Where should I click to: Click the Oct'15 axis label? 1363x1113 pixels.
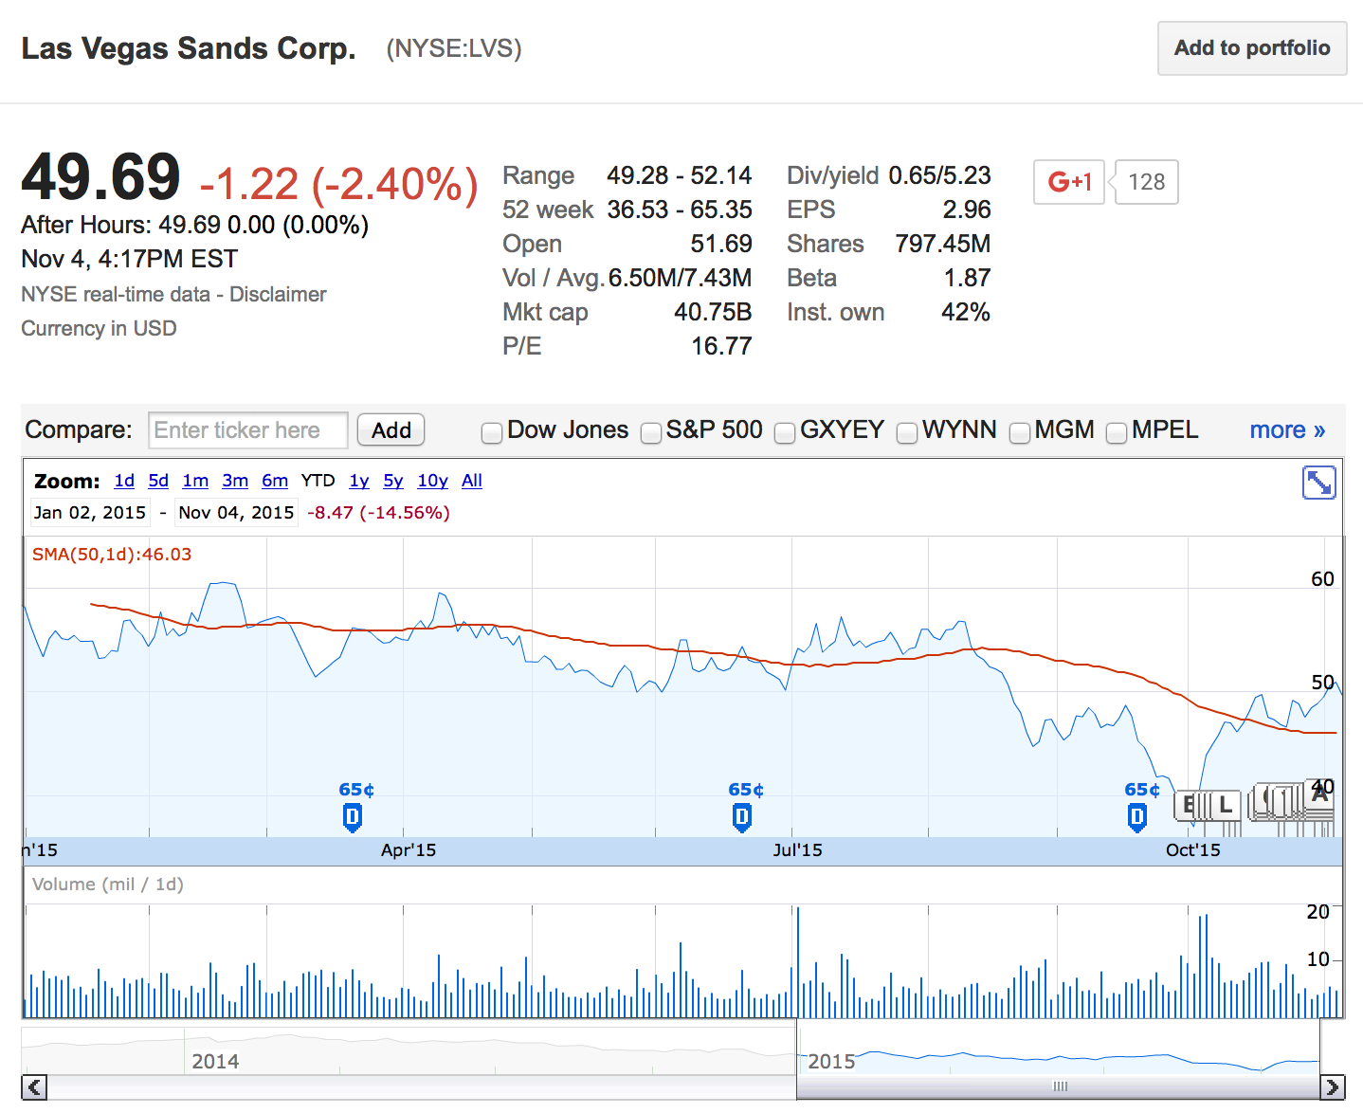1193,850
